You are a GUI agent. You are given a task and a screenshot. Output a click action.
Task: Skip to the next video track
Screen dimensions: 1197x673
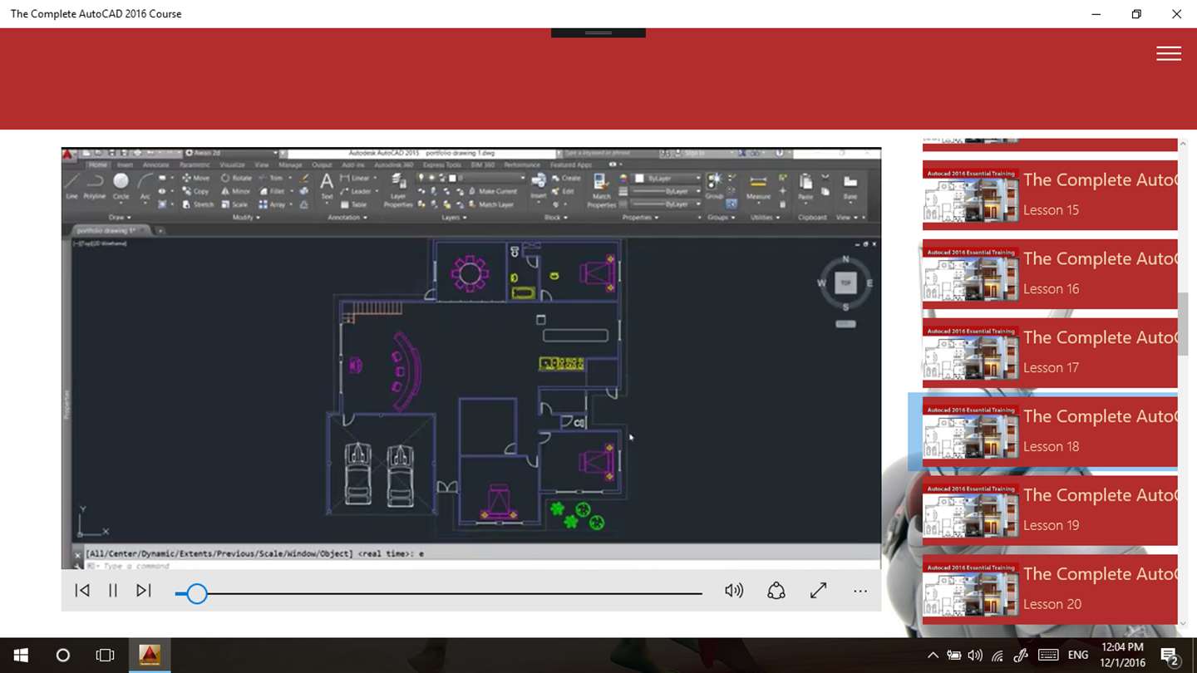[144, 591]
